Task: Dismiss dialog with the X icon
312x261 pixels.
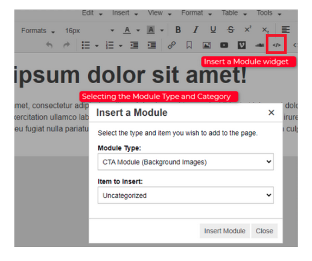Action: coord(272,113)
